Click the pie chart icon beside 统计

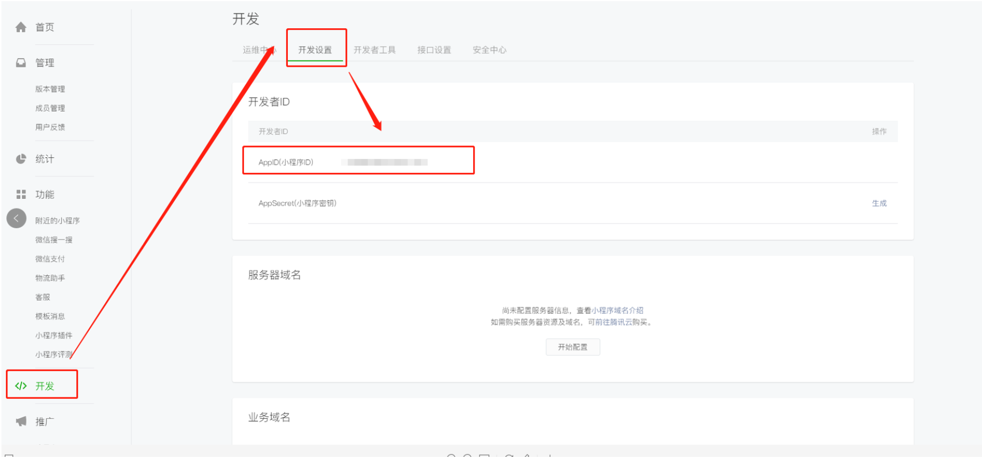21,159
